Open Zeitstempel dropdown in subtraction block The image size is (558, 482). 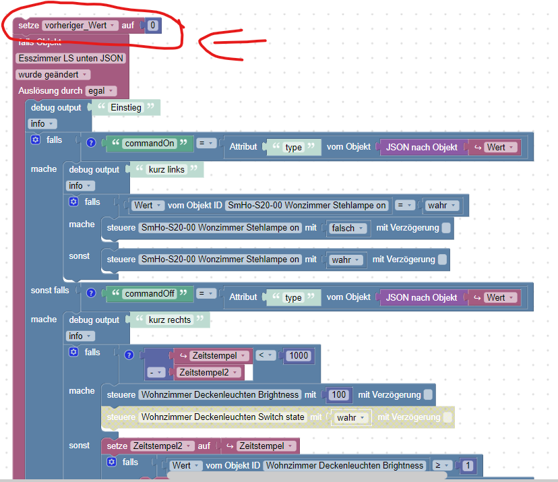(218, 355)
